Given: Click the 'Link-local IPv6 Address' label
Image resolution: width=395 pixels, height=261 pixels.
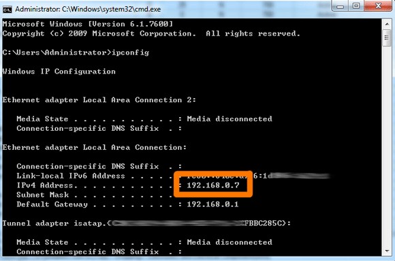Looking at the screenshot, I should (x=71, y=176).
